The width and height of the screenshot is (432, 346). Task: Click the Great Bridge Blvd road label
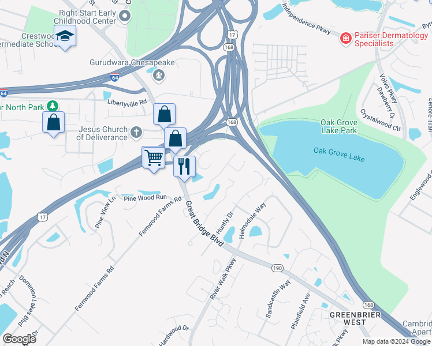204,224
